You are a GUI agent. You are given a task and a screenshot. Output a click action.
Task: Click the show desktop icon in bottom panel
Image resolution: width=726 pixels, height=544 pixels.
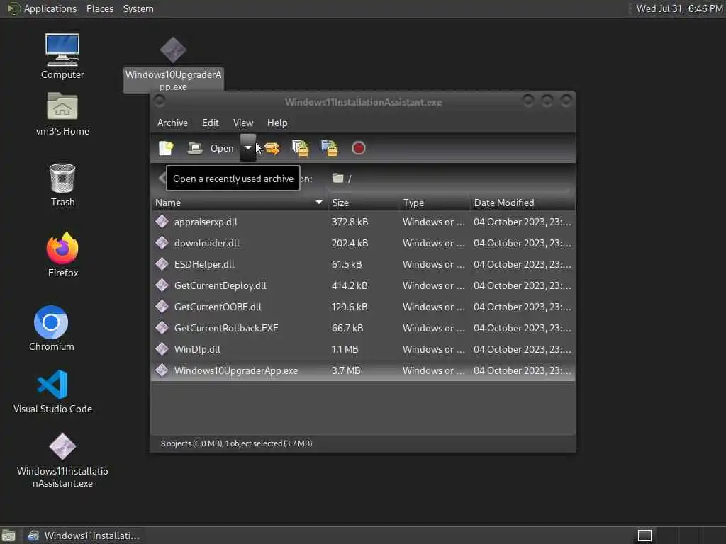(9, 535)
